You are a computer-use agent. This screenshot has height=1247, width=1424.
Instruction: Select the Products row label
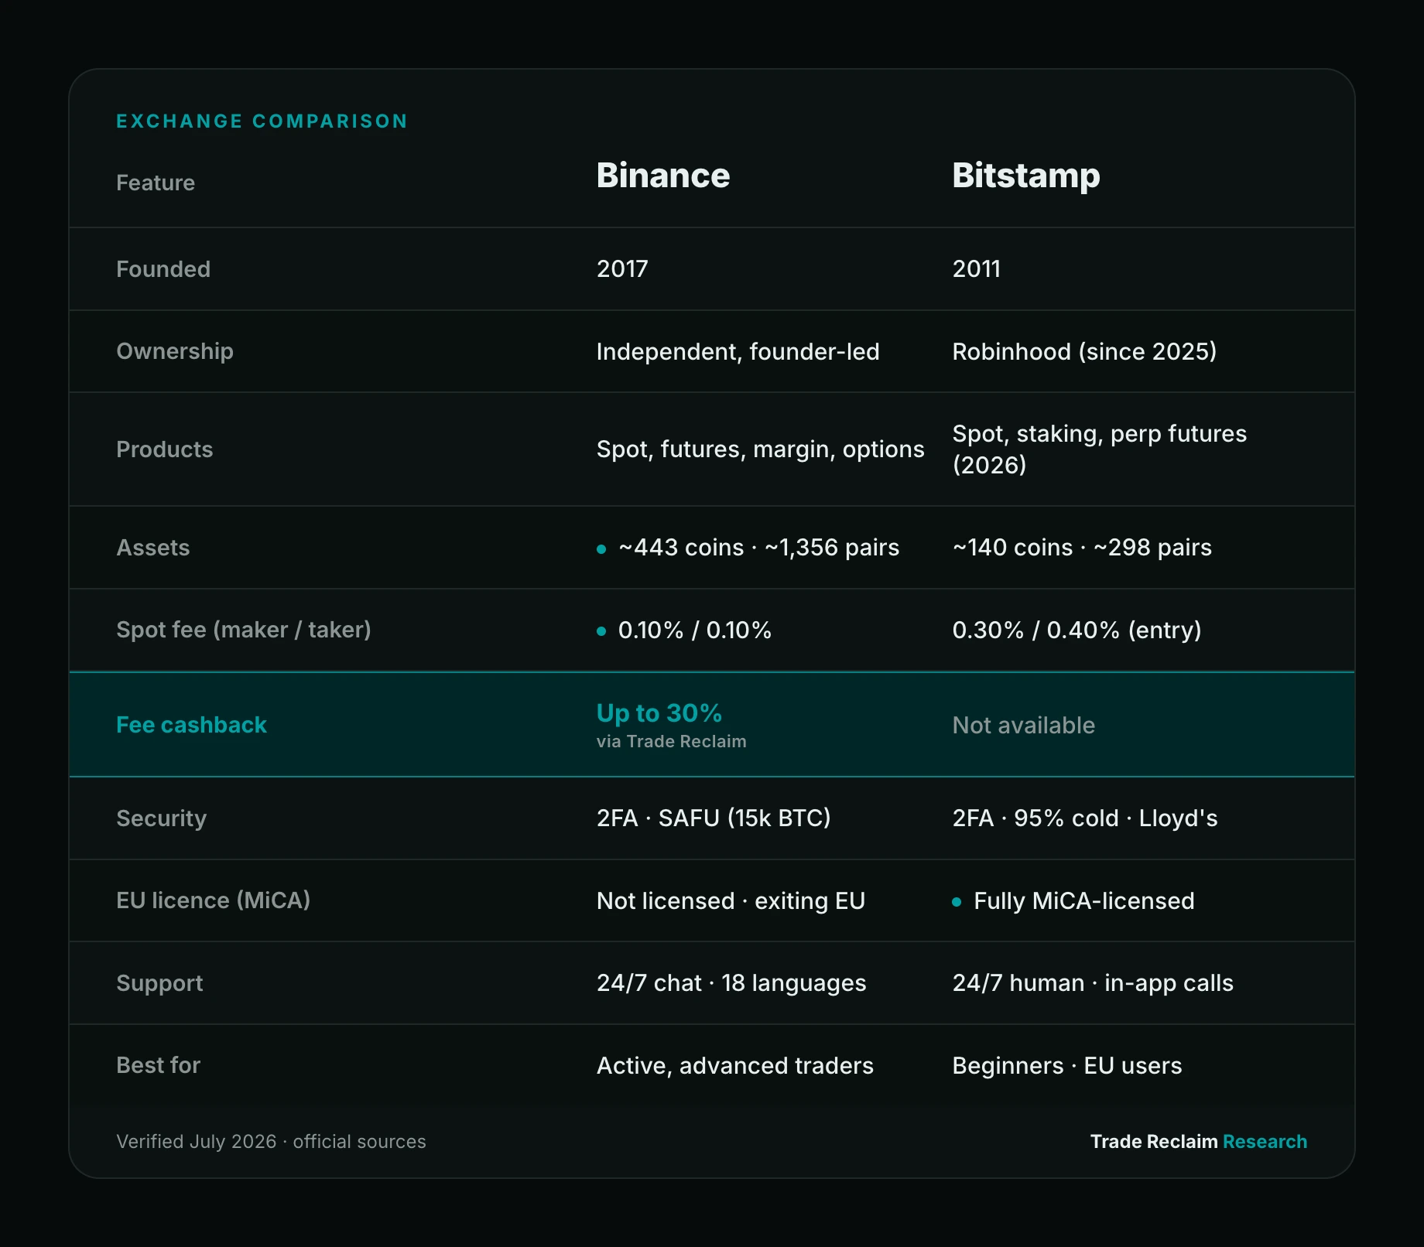[165, 449]
